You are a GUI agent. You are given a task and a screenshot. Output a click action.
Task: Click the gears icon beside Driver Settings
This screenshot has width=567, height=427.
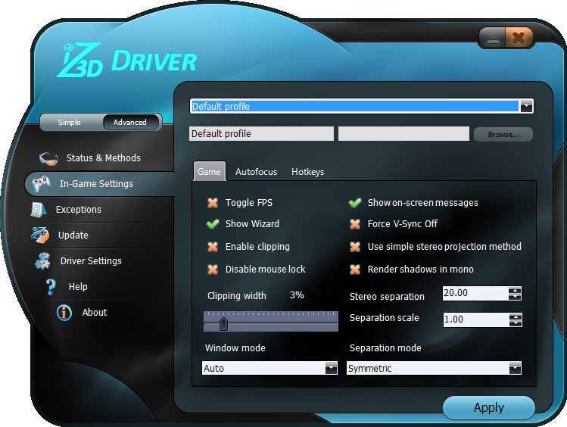pos(43,261)
